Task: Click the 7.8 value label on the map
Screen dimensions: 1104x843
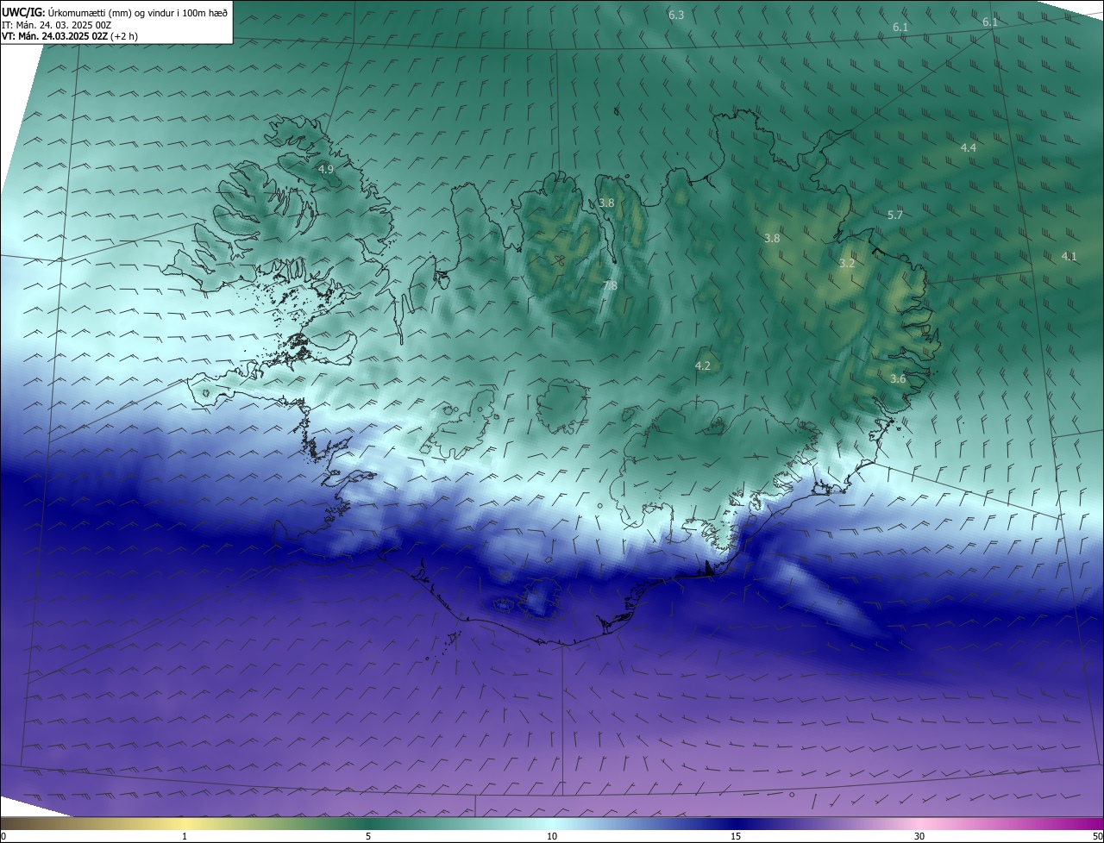Action: coord(610,286)
